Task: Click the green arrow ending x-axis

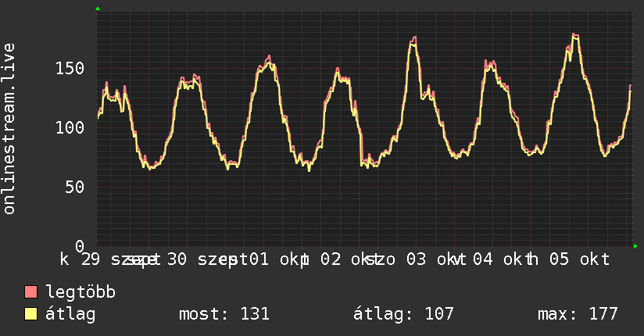Action: tap(635, 246)
